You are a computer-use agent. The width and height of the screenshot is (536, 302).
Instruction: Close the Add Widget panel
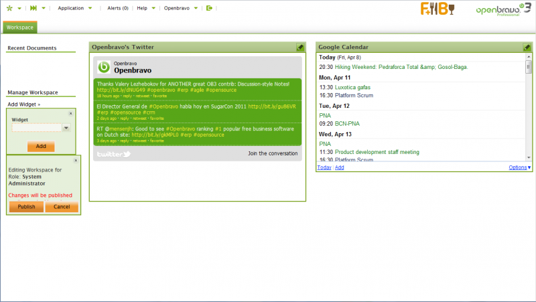pos(70,113)
